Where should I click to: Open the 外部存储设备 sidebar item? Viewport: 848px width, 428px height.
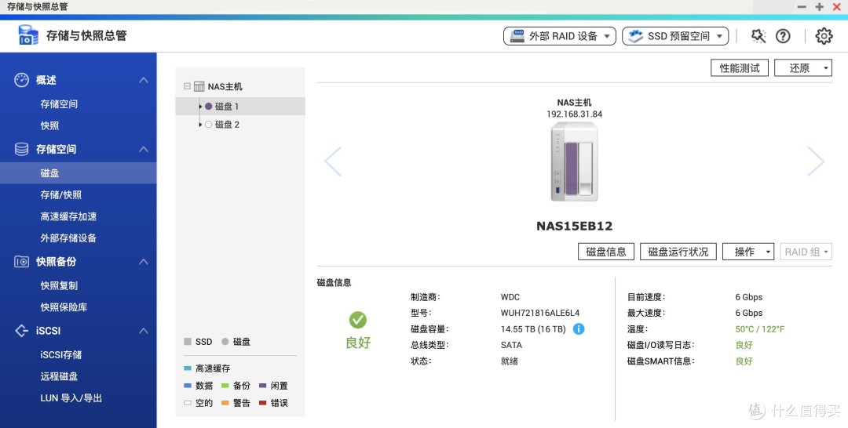point(68,238)
